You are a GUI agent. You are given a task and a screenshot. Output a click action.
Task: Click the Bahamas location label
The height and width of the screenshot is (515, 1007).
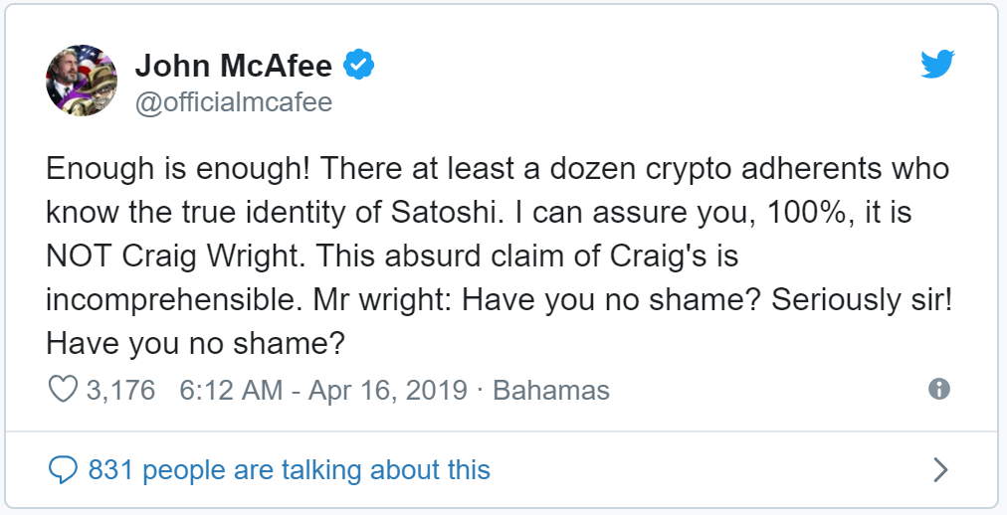coord(551,389)
